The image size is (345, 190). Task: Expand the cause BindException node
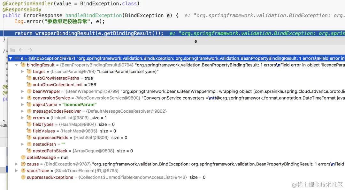pos(17,164)
